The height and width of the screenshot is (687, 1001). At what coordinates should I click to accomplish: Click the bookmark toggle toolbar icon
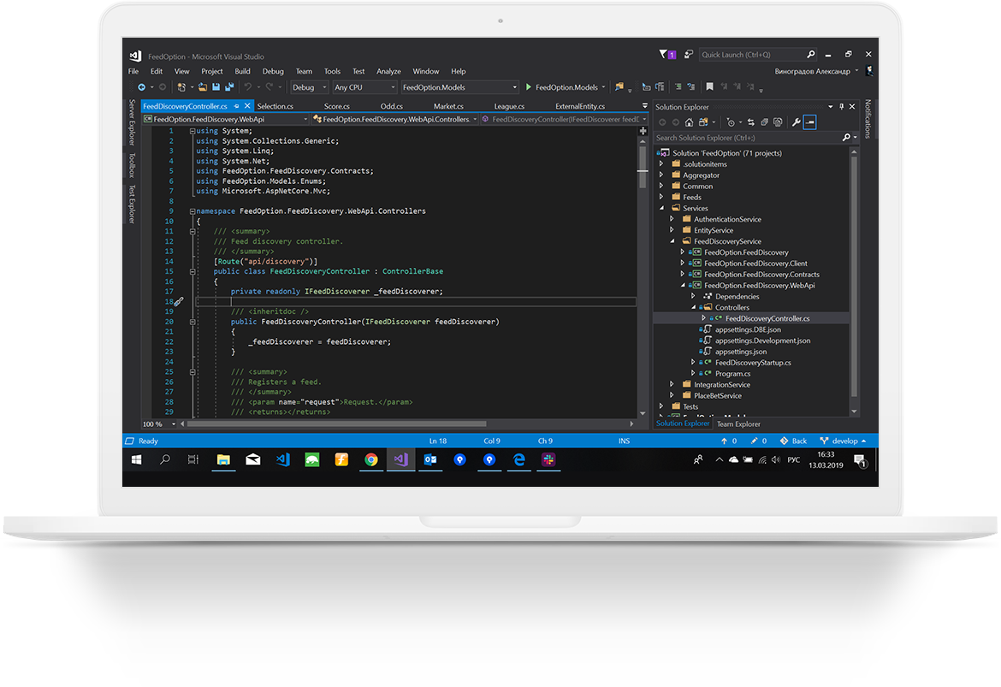pyautogui.click(x=709, y=86)
